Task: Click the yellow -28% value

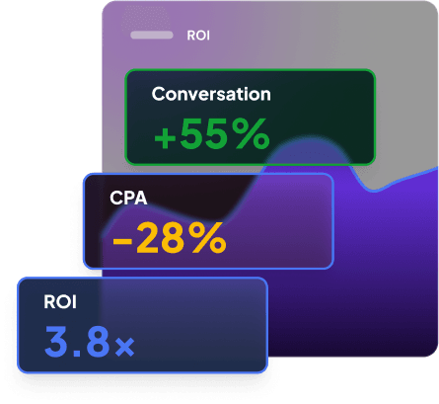Action: 170,238
